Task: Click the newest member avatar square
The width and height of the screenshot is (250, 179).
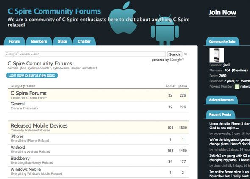Action: pos(237,87)
